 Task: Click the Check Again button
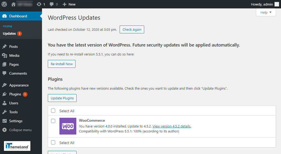tap(132, 29)
